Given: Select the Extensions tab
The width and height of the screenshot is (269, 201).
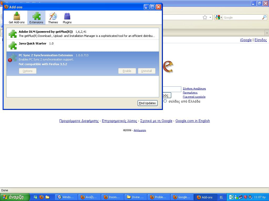Looking at the screenshot, I should [x=36, y=18].
